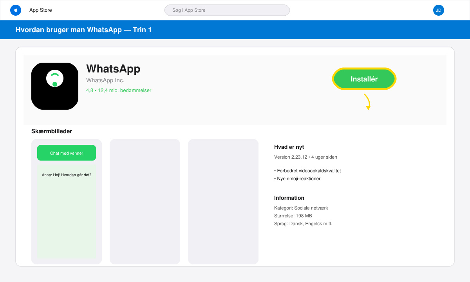Click the WhatsApp app title

pos(113,69)
